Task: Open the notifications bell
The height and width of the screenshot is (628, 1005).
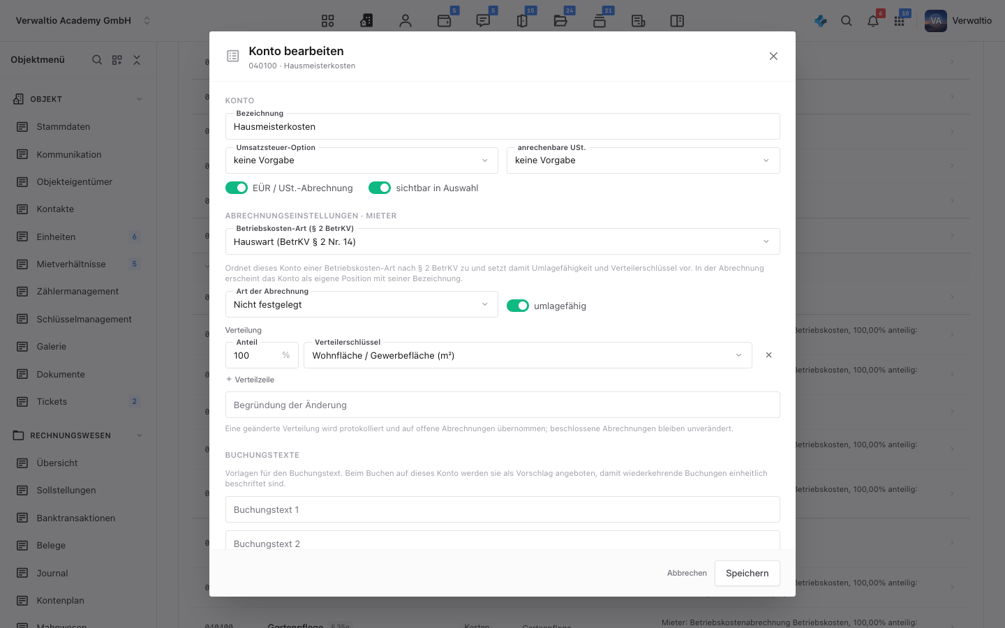Action: coord(873,21)
